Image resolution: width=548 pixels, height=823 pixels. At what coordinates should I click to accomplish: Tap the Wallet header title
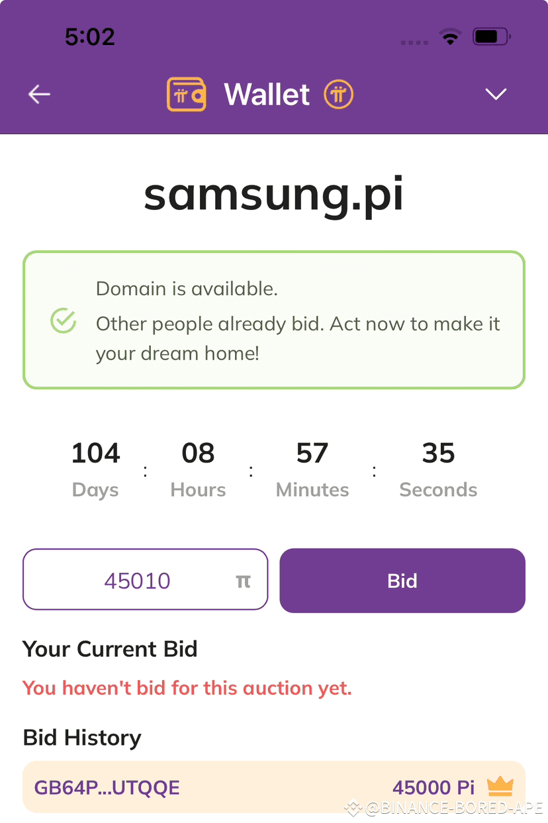[x=267, y=95]
